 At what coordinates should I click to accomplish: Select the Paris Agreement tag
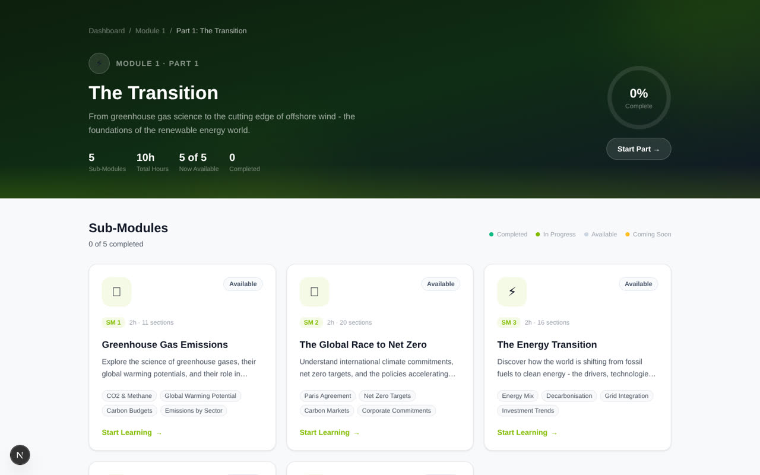tap(328, 395)
